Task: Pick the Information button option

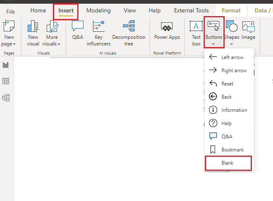Action: (x=229, y=110)
